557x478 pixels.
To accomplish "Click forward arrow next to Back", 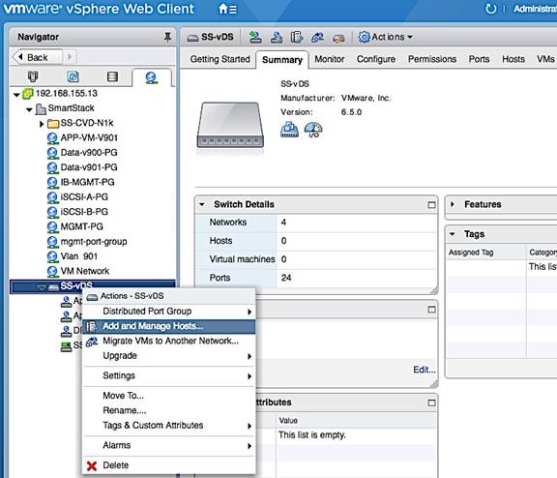I will [70, 57].
